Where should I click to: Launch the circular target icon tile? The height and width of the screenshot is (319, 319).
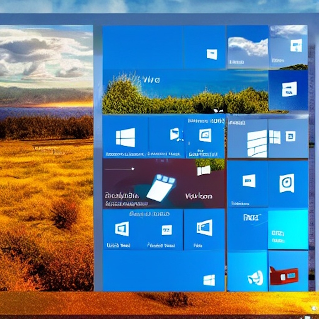pos(287,183)
